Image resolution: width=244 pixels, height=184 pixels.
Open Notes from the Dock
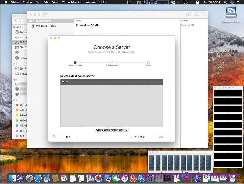[x=73, y=178]
